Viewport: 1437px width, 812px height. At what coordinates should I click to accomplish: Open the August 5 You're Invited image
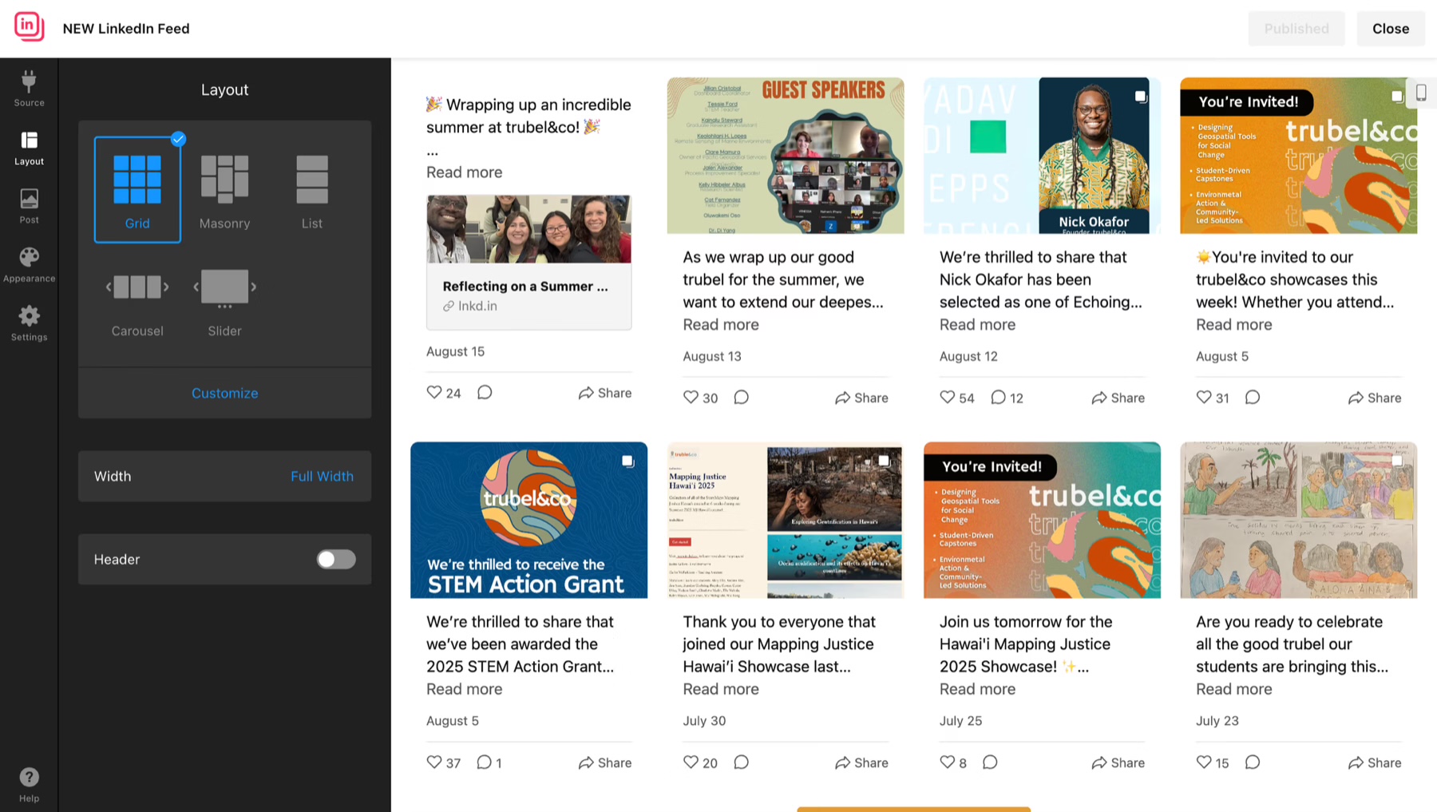coord(1298,156)
